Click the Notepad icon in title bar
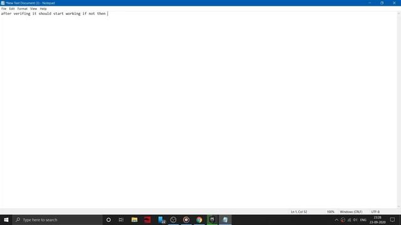 3,3
